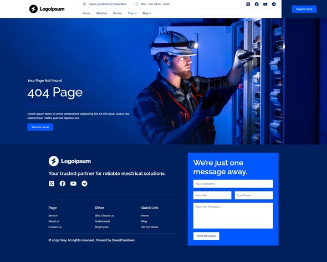
Task: Open the footer Blog quick link
Action: pyautogui.click(x=144, y=221)
